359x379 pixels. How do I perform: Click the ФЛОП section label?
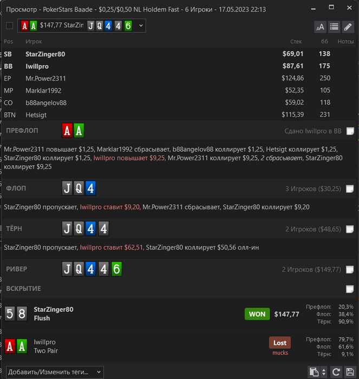(x=16, y=188)
